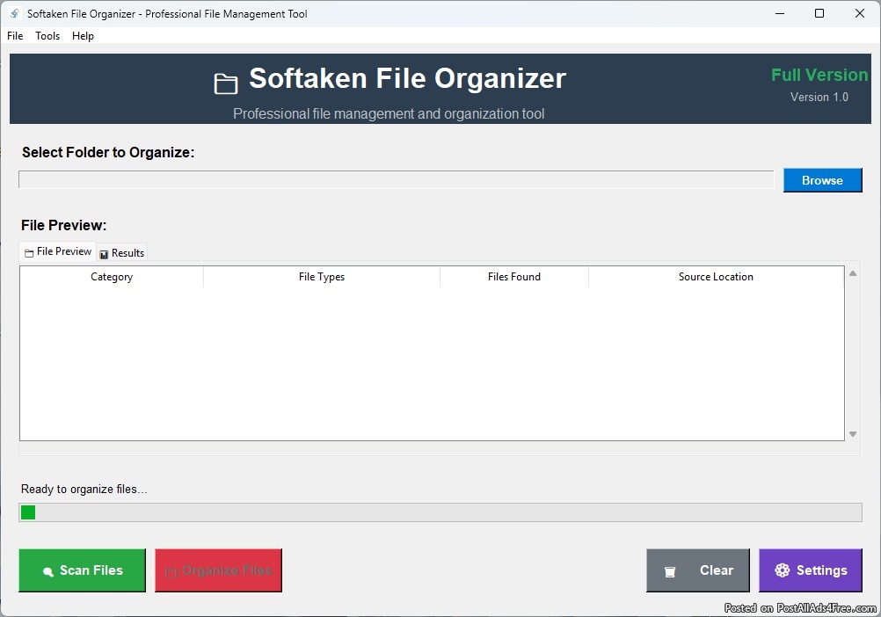Screen dimensions: 881x617
Task: Click the Source Location column header
Action: [716, 277]
